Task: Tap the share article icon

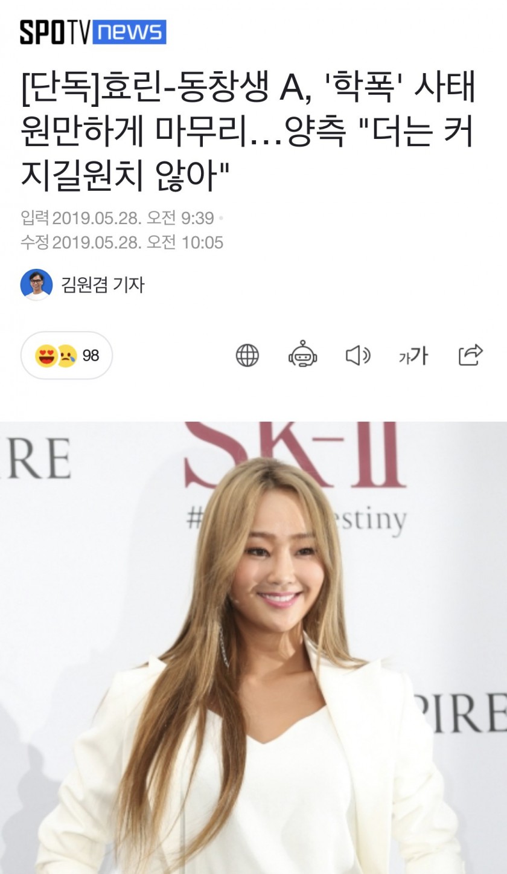Action: pos(471,355)
